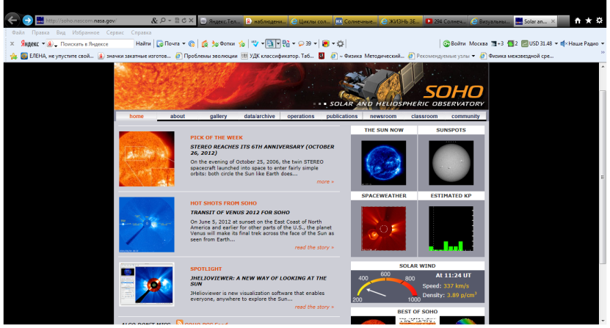This screenshot has width=610, height=328.
Task: Open browser tools gear icon
Action: click(x=600, y=21)
